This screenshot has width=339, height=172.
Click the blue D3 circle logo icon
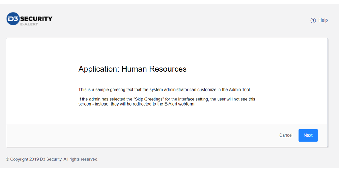point(13,19)
